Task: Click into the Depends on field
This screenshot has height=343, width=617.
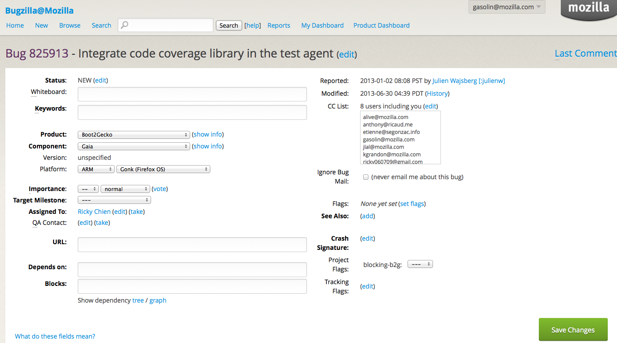Action: coord(192,270)
